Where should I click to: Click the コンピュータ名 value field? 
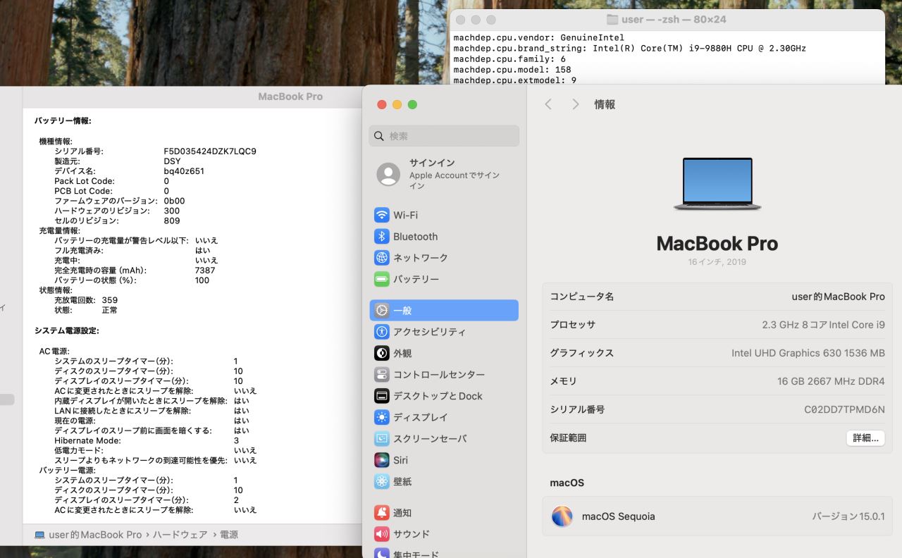pyautogui.click(x=837, y=297)
